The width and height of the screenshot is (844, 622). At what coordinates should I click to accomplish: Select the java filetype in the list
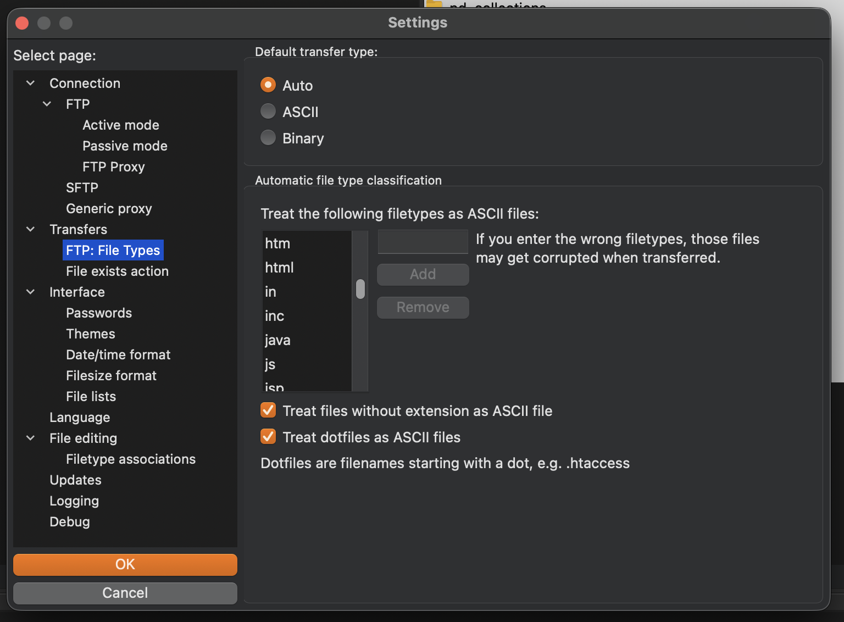pyautogui.click(x=277, y=340)
